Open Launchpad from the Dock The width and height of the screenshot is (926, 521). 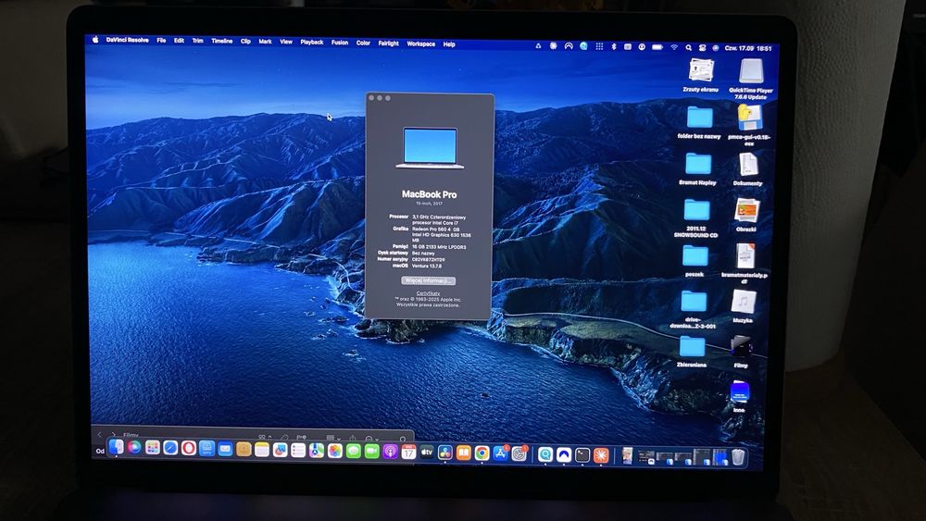(153, 448)
